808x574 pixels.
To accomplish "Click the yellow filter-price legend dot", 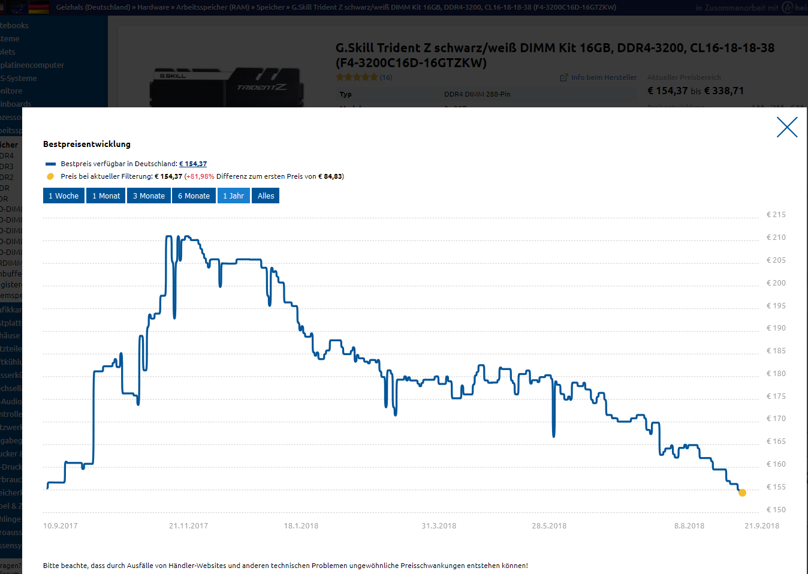I will (50, 176).
